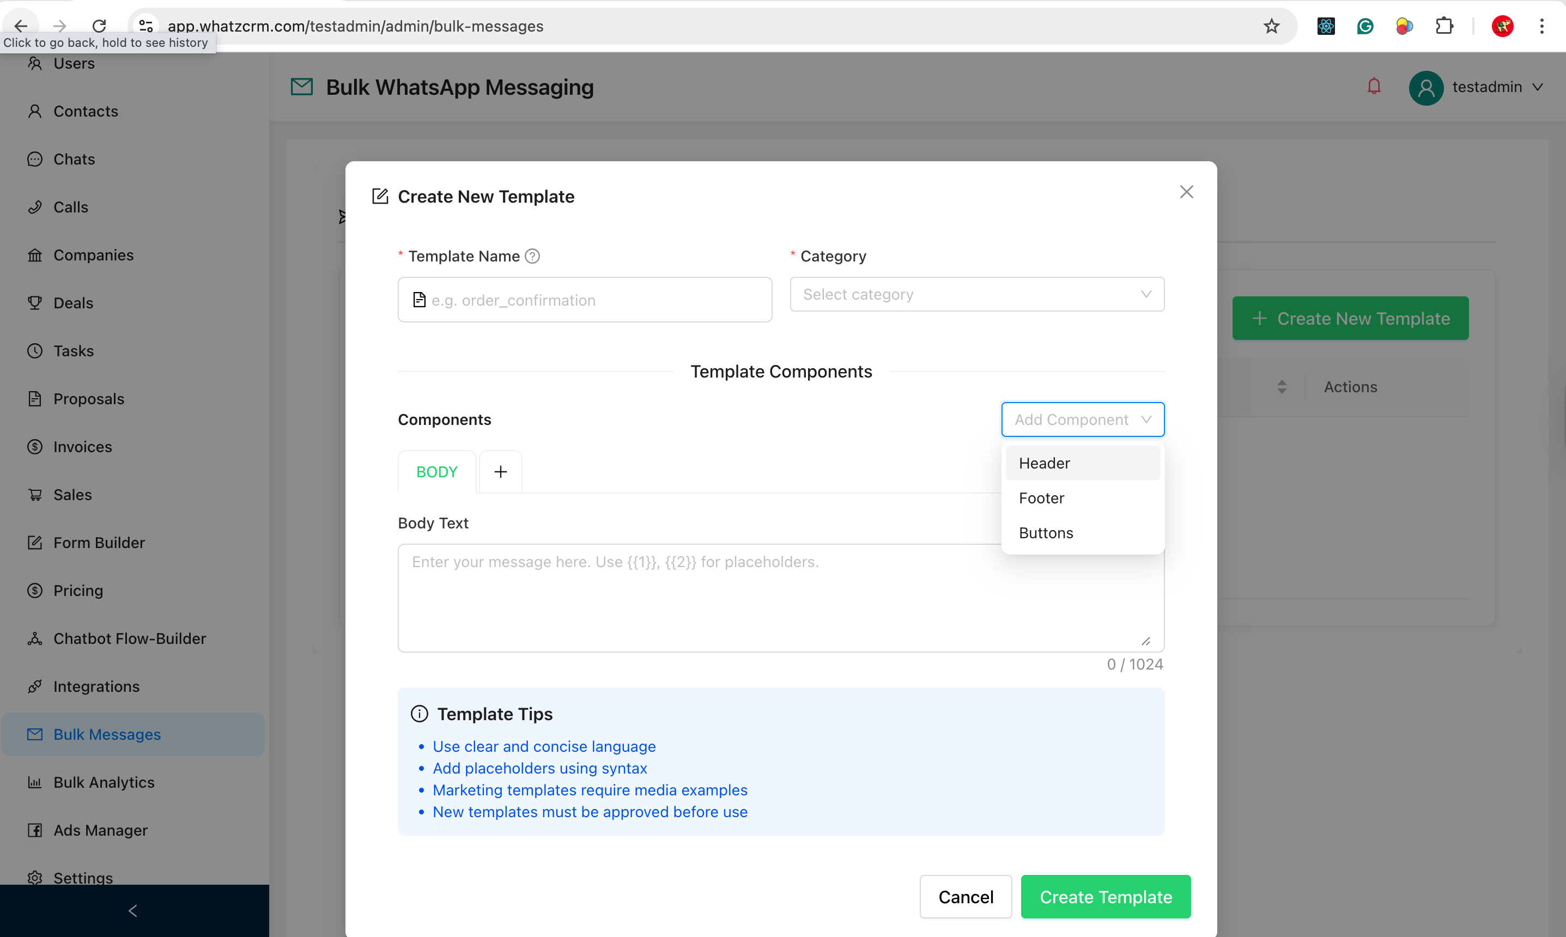
Task: Collapse sidebar with left chevron arrow
Action: [133, 910]
